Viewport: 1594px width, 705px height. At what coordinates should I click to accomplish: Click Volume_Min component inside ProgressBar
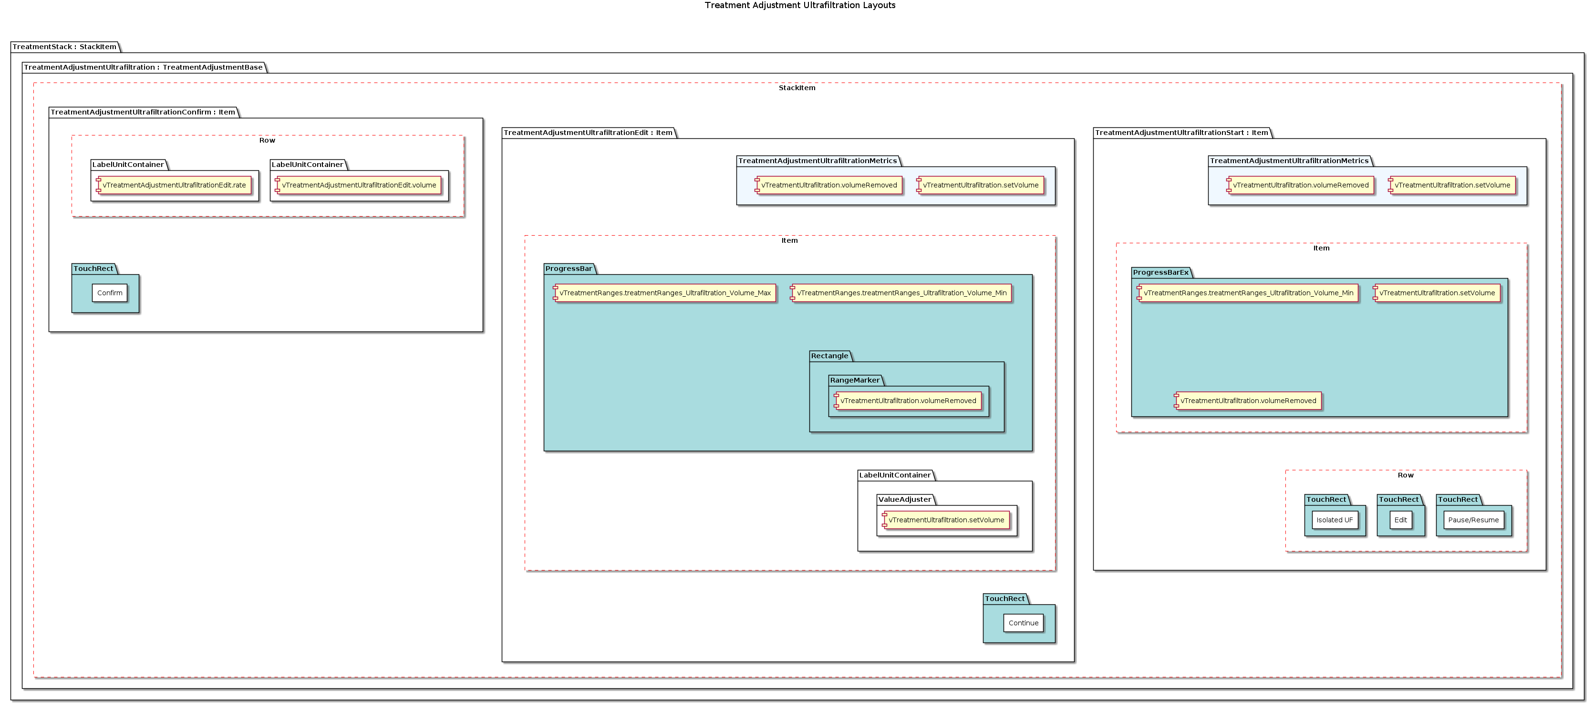tap(901, 293)
